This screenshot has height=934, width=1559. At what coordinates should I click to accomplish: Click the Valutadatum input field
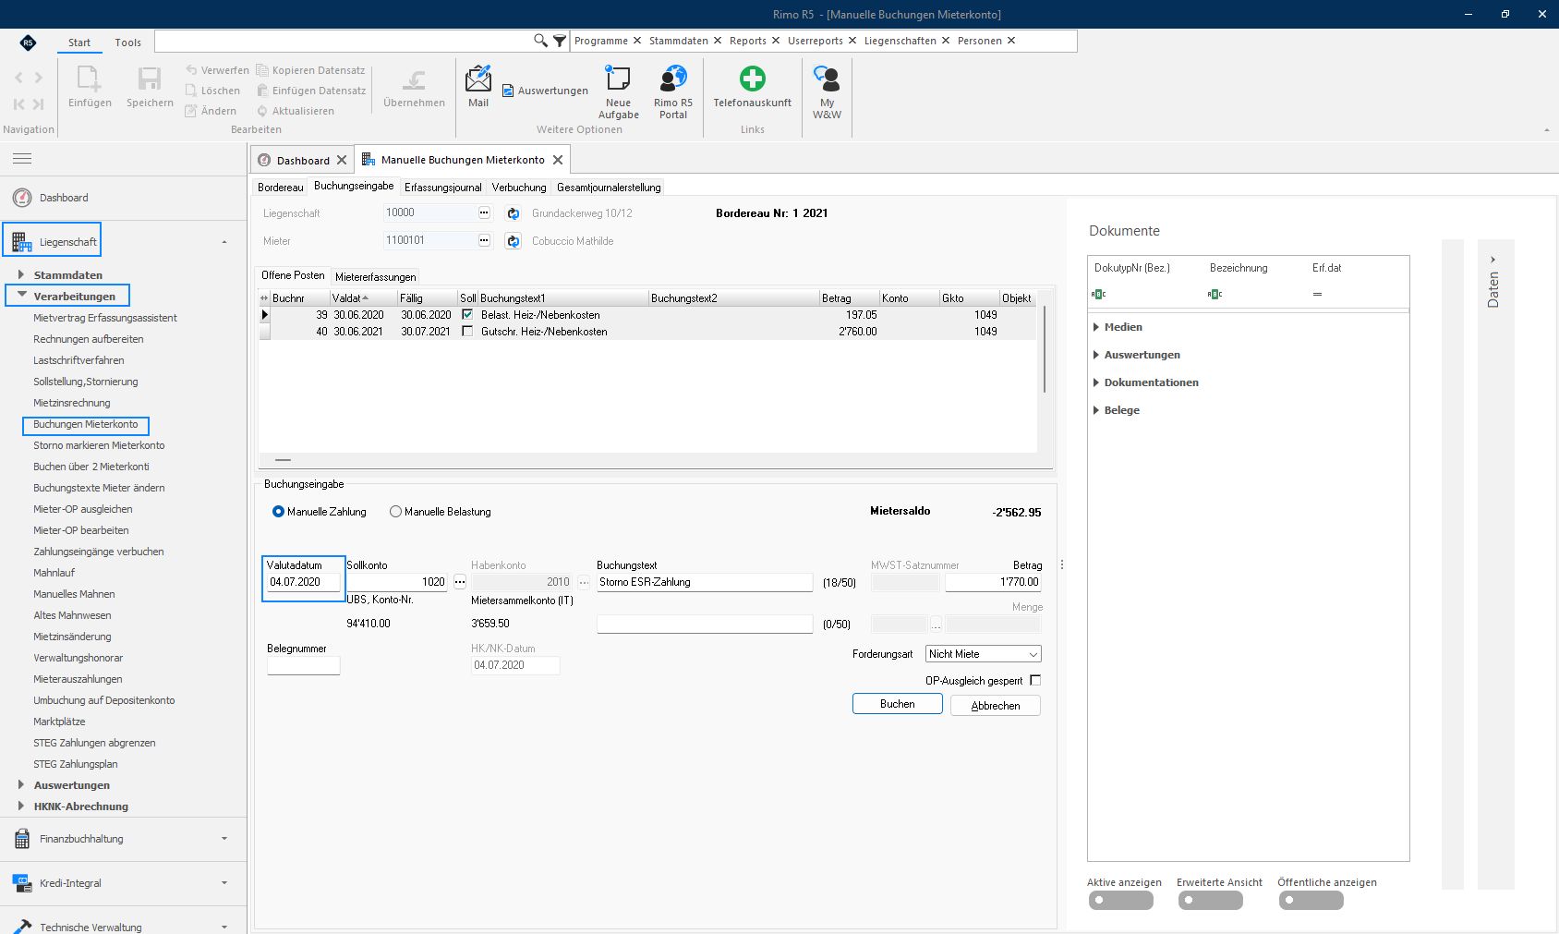(304, 582)
